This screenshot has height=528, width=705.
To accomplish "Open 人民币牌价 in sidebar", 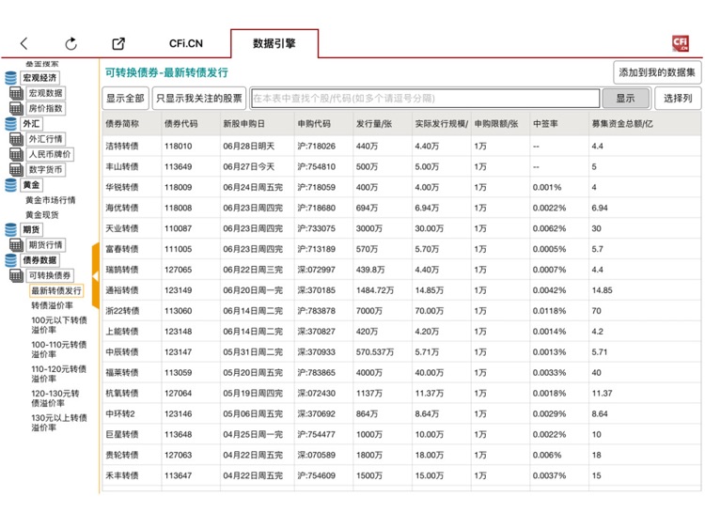I will click(50, 154).
